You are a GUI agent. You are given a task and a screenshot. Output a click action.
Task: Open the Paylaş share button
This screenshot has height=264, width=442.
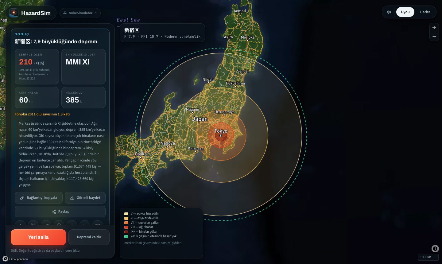coord(60,212)
